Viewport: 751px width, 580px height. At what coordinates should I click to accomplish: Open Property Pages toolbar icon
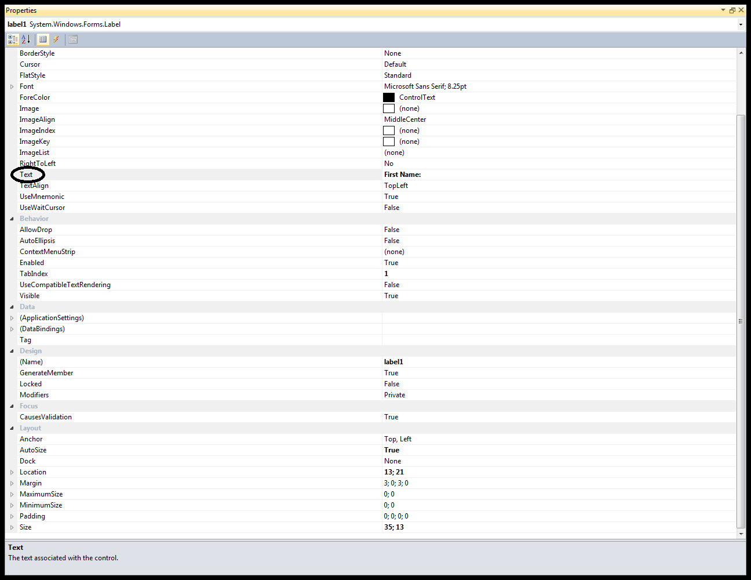pyautogui.click(x=73, y=39)
